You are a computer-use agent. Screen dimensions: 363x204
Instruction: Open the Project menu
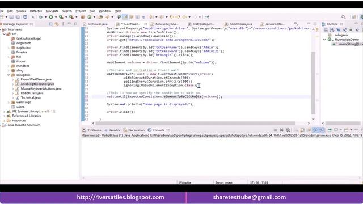tap(81, 11)
